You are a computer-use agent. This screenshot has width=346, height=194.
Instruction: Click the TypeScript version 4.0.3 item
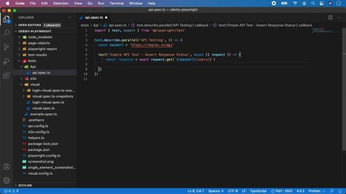301,191
